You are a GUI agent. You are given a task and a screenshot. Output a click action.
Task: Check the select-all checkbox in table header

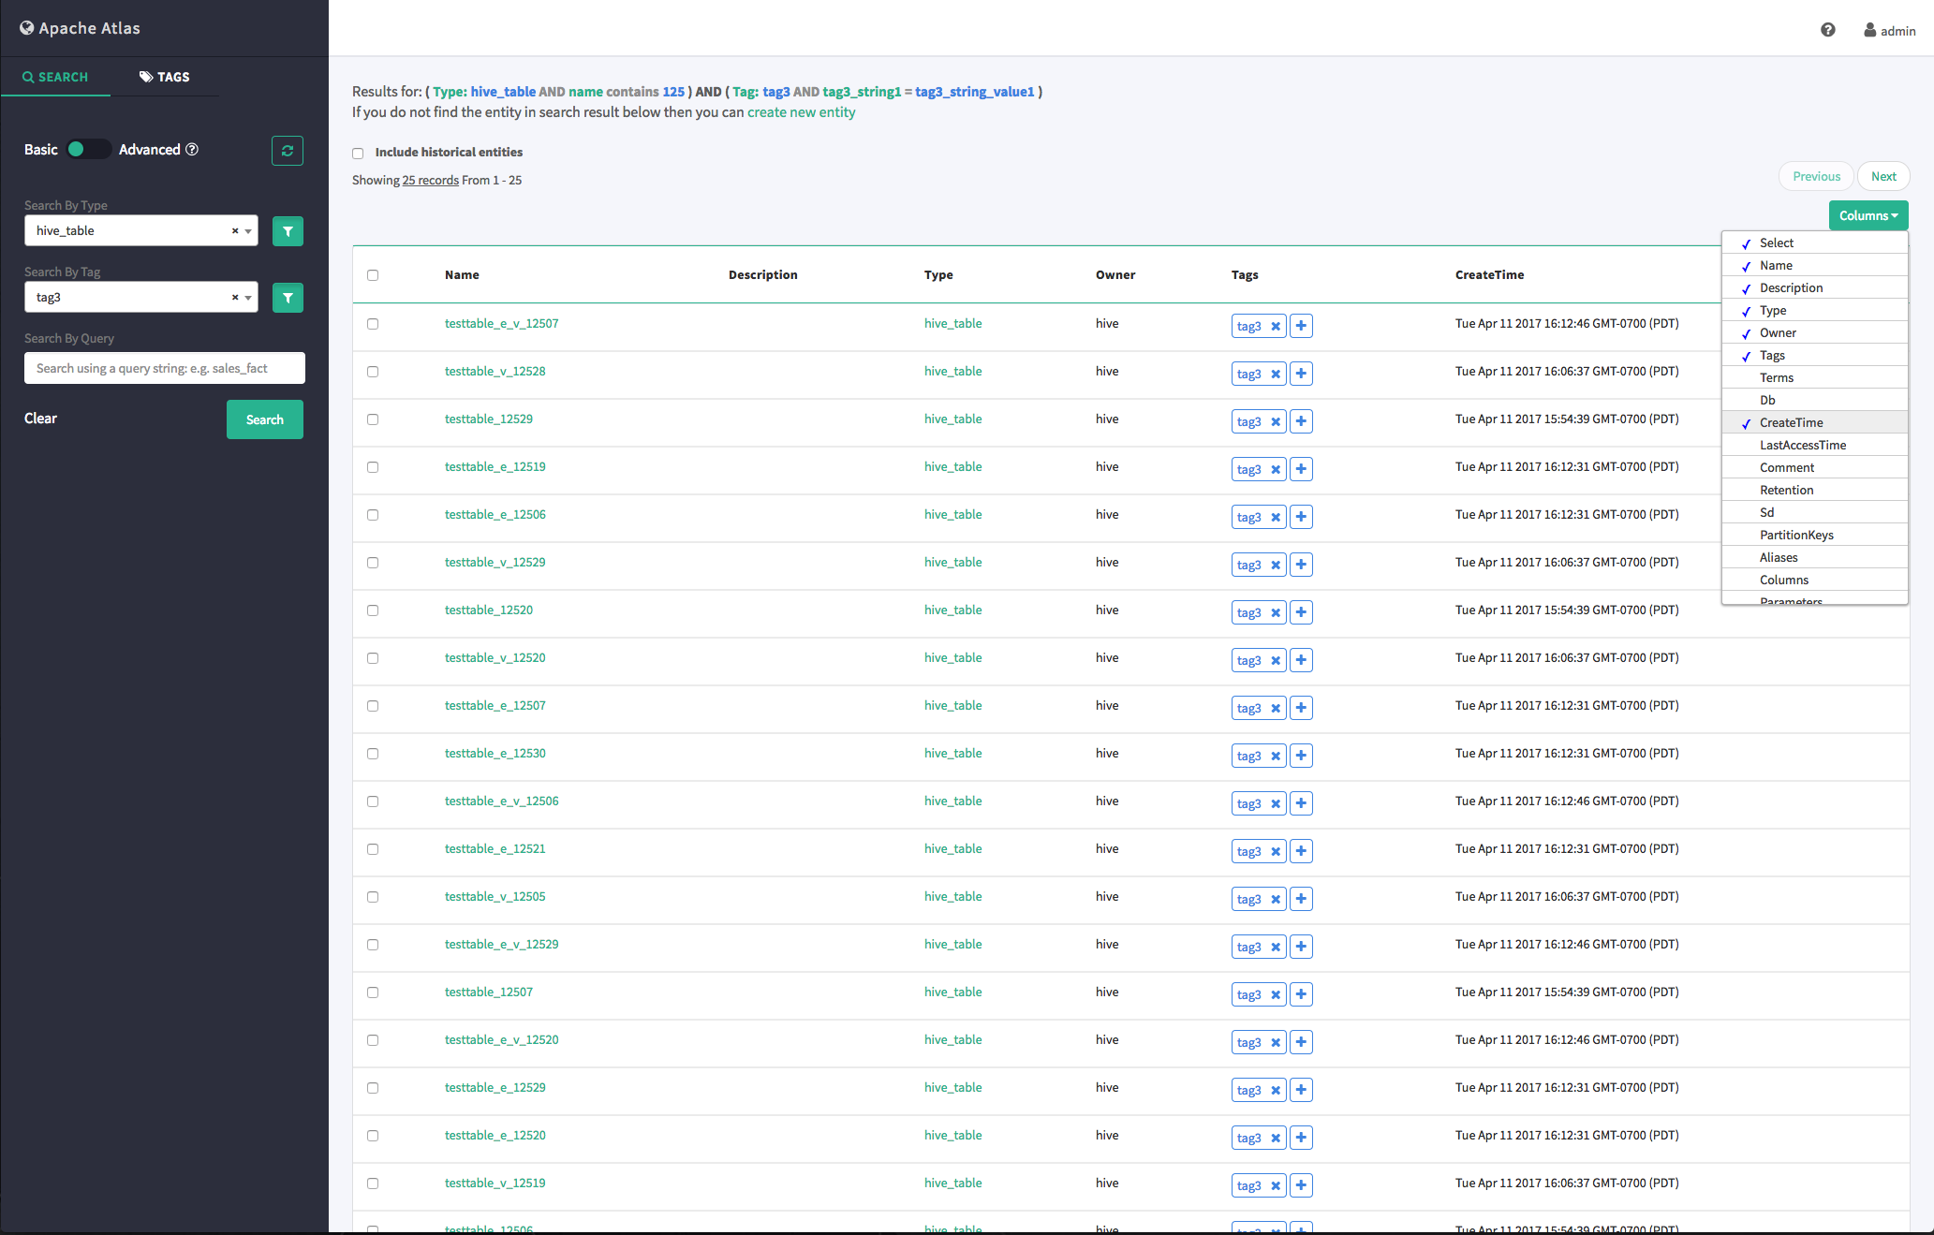373,274
